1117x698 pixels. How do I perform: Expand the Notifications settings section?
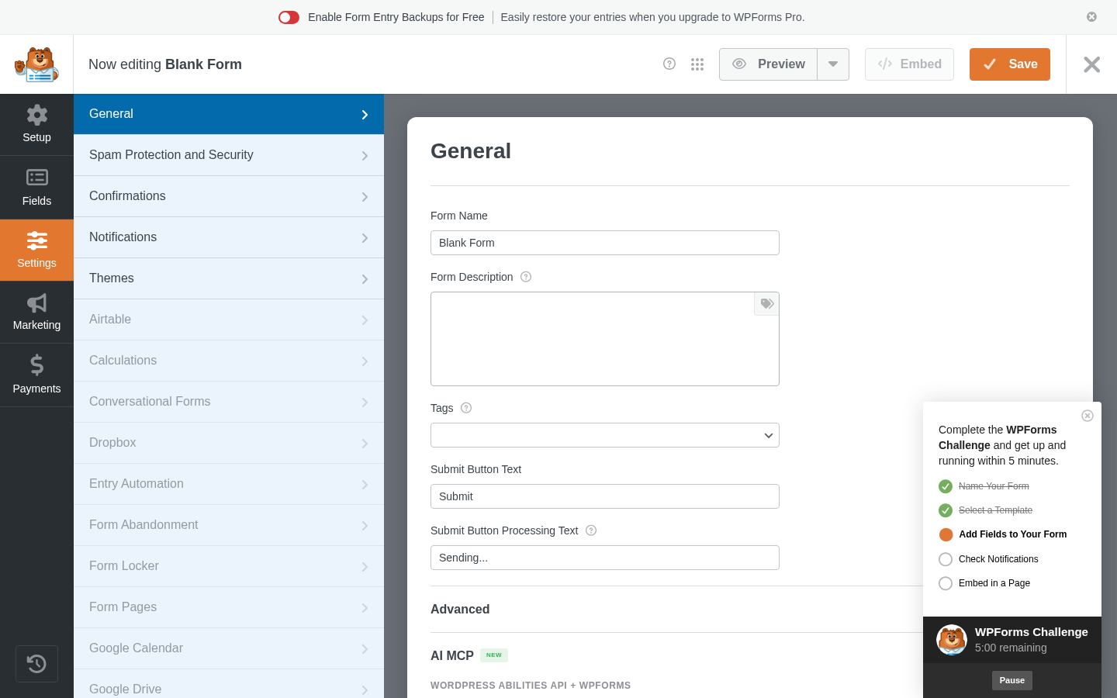tap(229, 237)
